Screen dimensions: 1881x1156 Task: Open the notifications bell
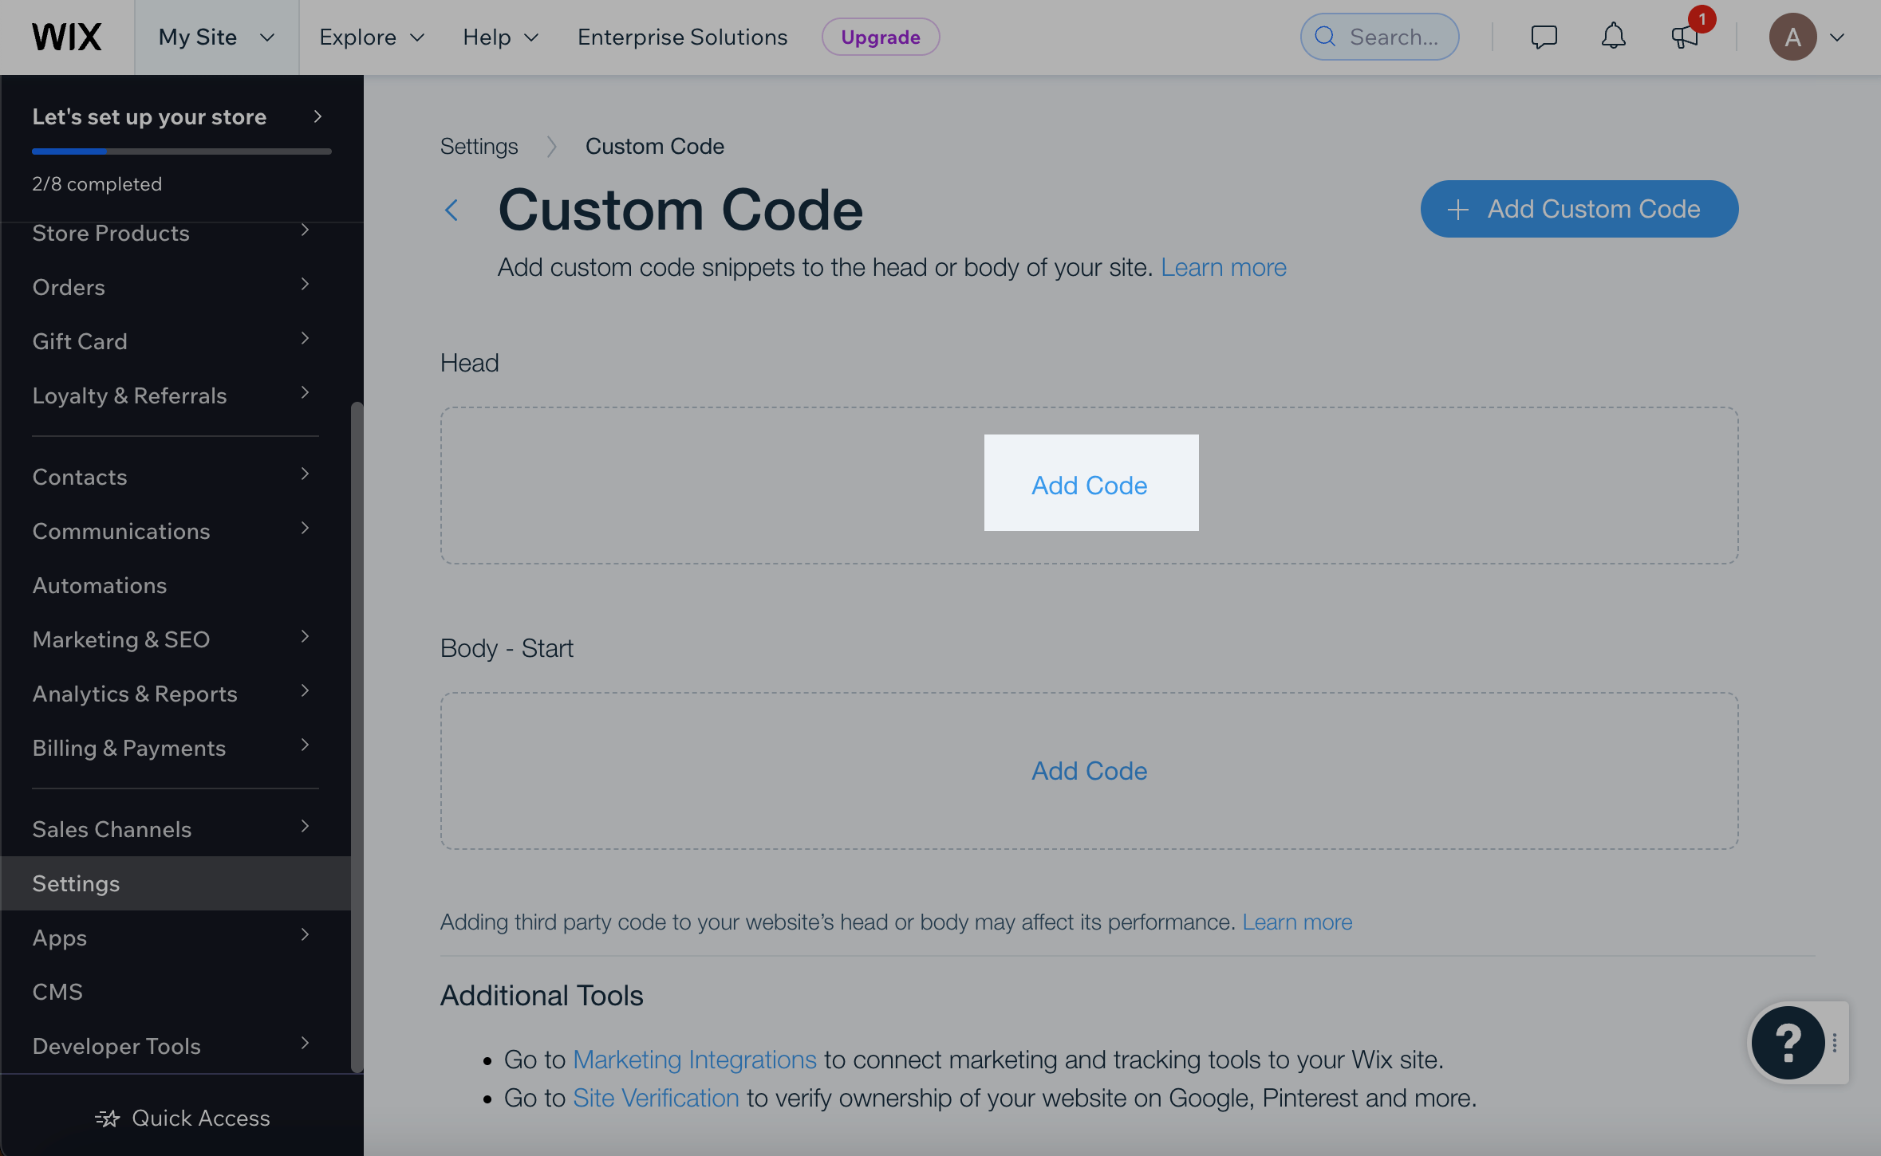[x=1613, y=37]
